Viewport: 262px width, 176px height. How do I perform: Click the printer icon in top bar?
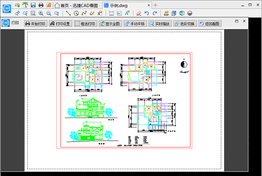[x=41, y=5]
